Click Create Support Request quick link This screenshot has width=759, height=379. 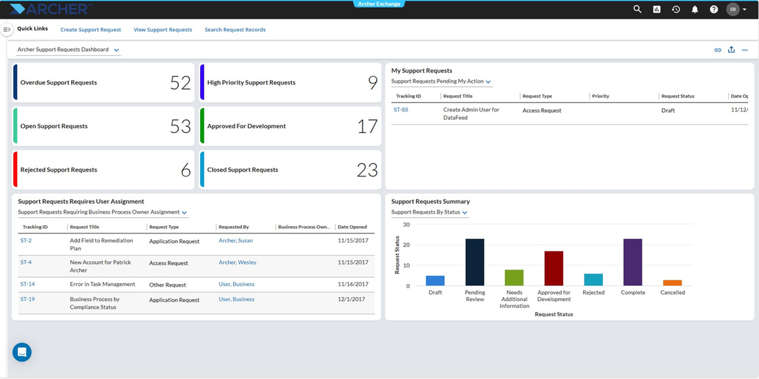click(x=90, y=30)
